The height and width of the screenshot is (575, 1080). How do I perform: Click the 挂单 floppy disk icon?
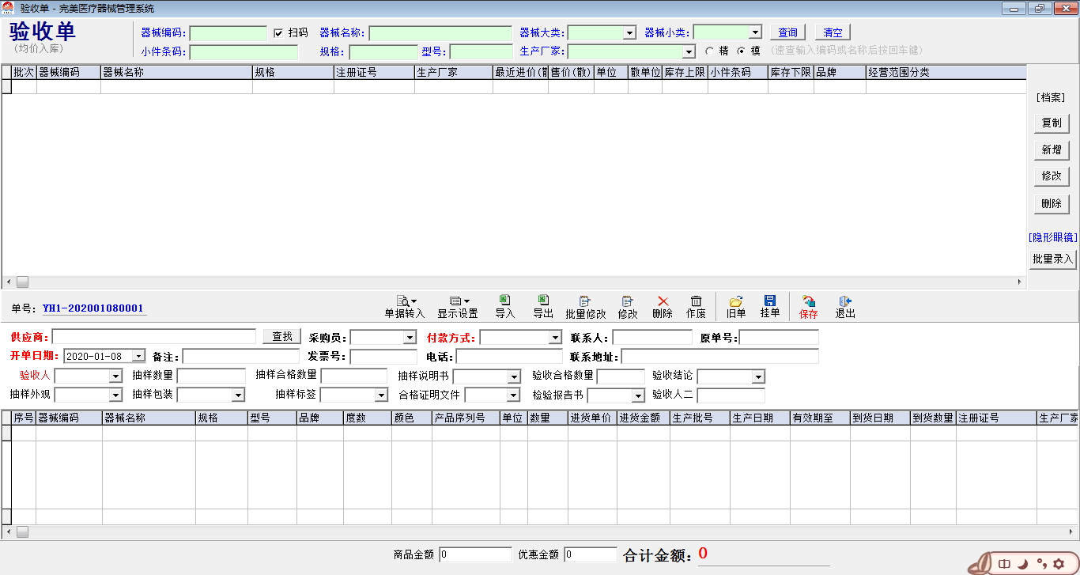pyautogui.click(x=770, y=301)
